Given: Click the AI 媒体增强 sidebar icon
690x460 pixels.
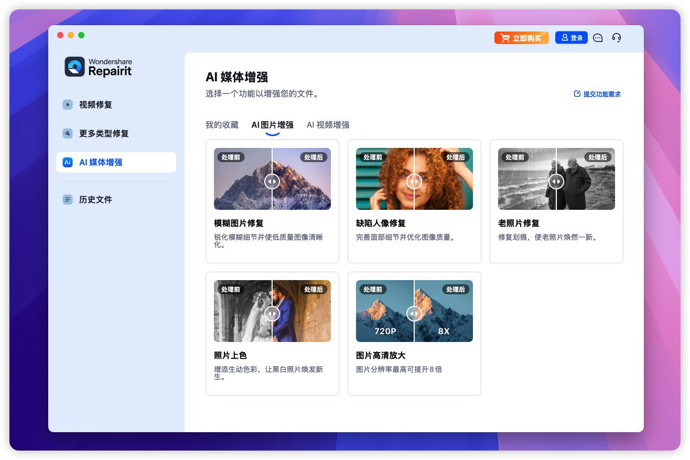Looking at the screenshot, I should click(68, 162).
